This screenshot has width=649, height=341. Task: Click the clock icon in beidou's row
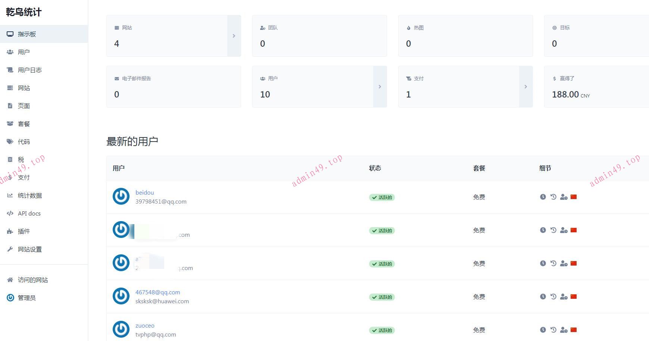543,197
